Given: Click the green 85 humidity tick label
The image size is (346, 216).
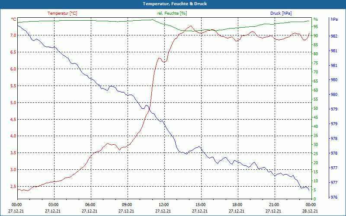Looking at the screenshot, I should [x=316, y=45].
